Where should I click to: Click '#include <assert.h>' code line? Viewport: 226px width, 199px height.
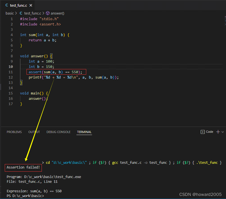click(40, 24)
